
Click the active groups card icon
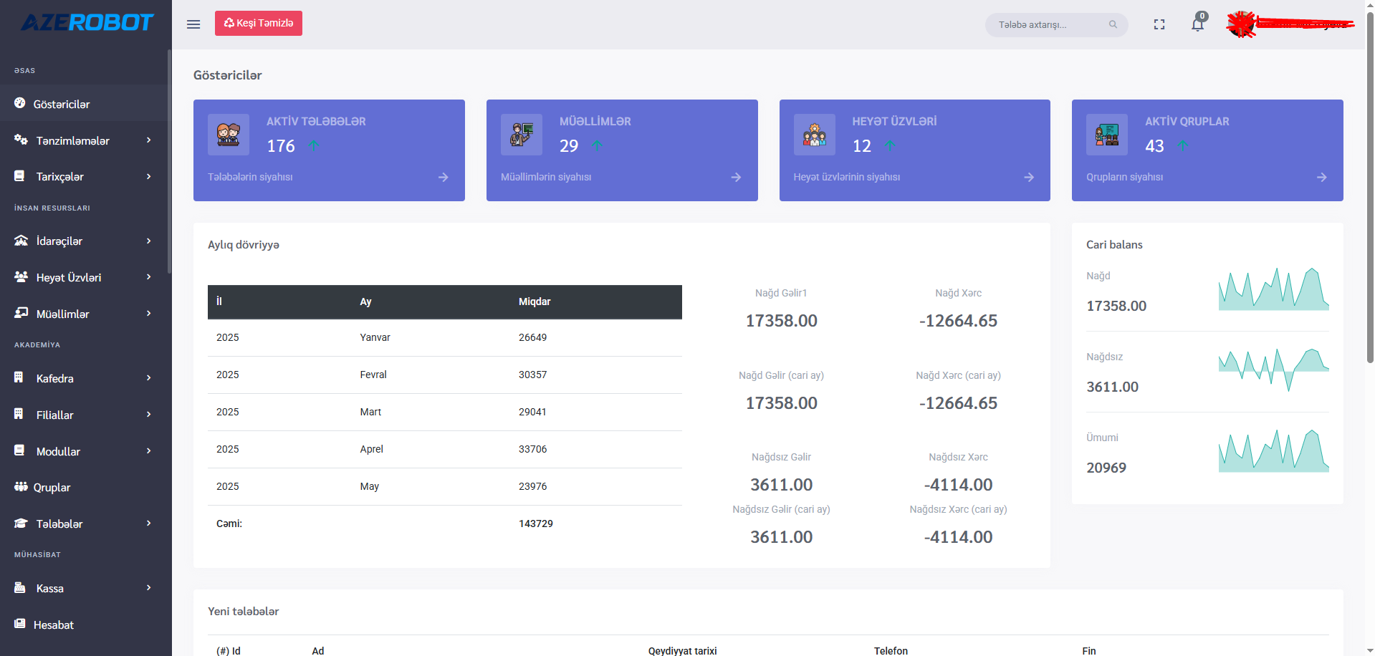point(1106,135)
